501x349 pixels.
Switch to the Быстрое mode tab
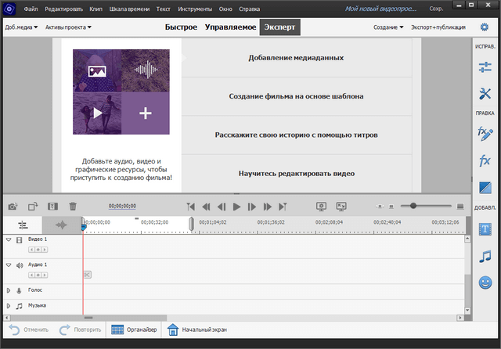(181, 27)
